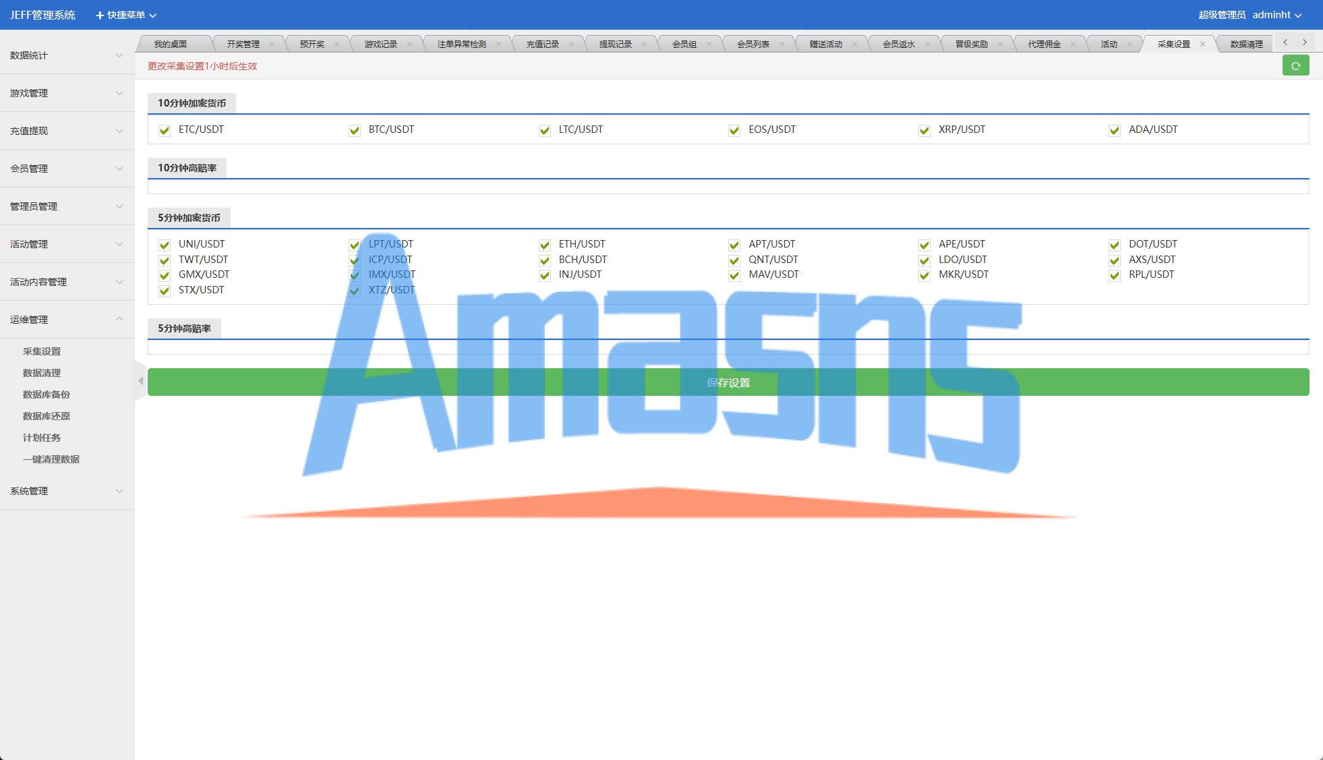Viewport: 1323px width, 760px height.
Task: Collapse the sidebar using the triangle handle
Action: tap(140, 381)
